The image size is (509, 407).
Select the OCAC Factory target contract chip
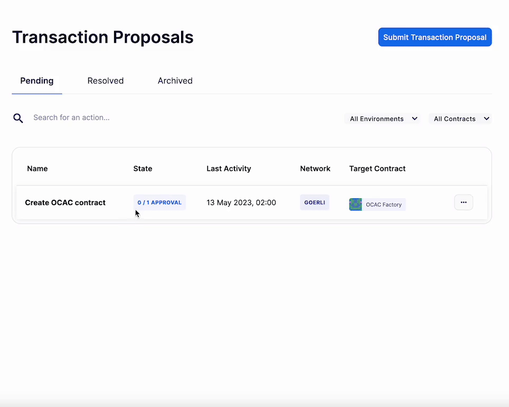tap(376, 204)
